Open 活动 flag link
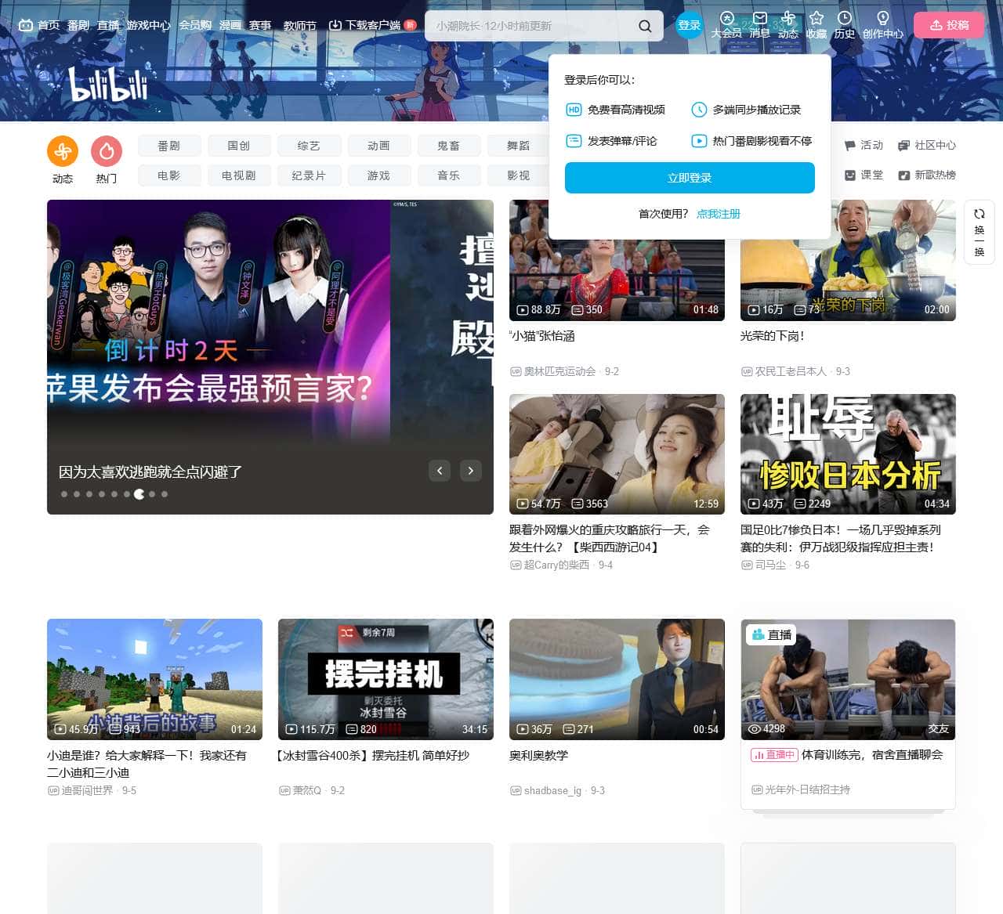The height and width of the screenshot is (914, 1003). [x=864, y=145]
